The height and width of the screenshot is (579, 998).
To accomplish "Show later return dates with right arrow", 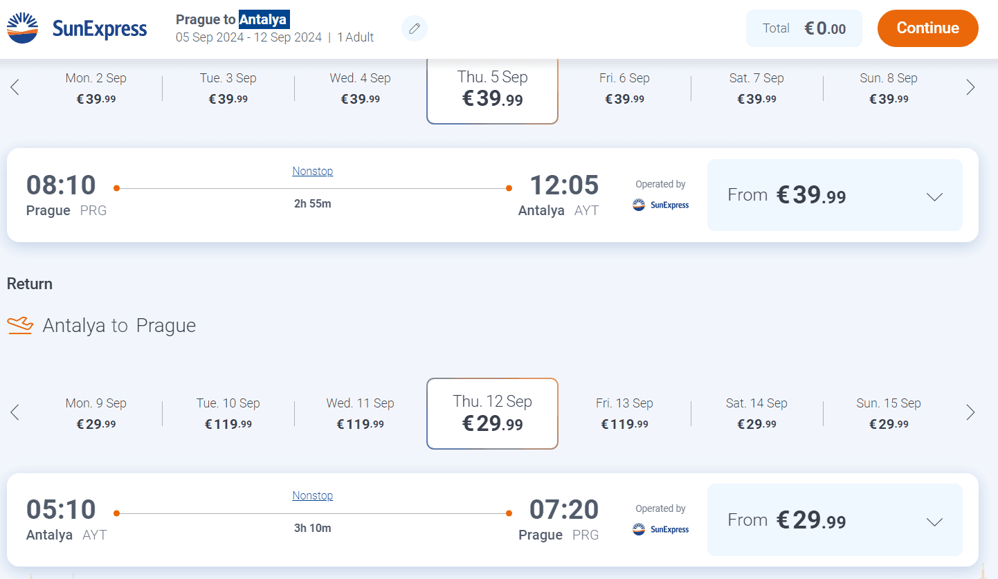I will pos(970,412).
